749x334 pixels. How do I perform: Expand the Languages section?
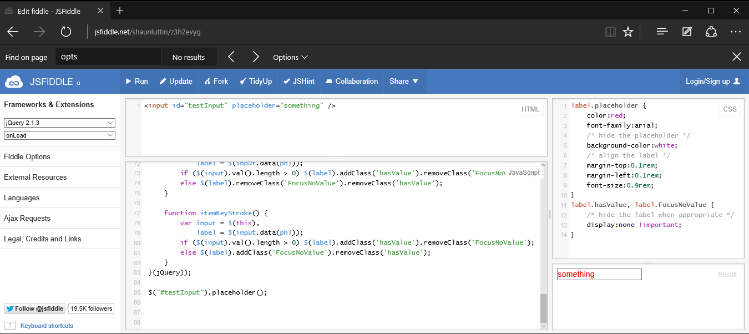[x=60, y=198]
